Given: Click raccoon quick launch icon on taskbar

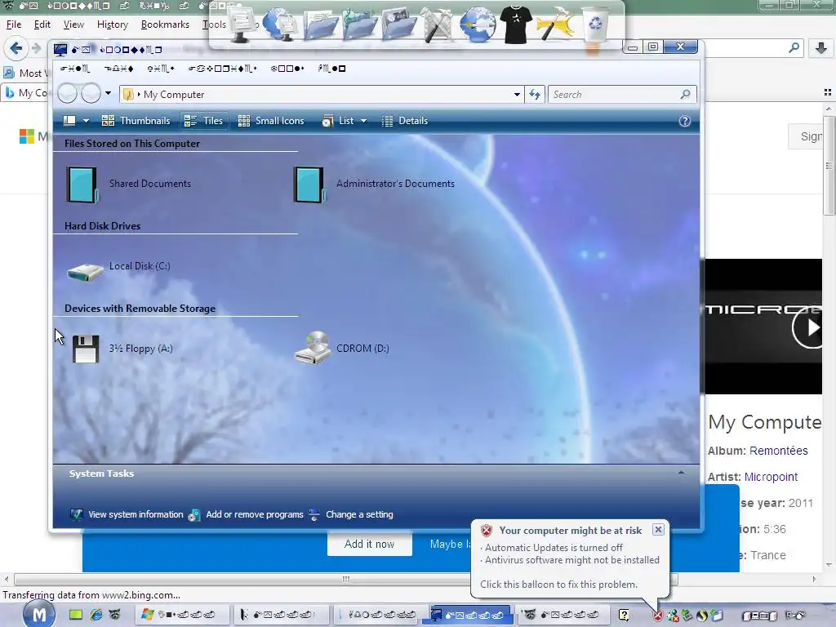Looking at the screenshot, I should pyautogui.click(x=114, y=615).
